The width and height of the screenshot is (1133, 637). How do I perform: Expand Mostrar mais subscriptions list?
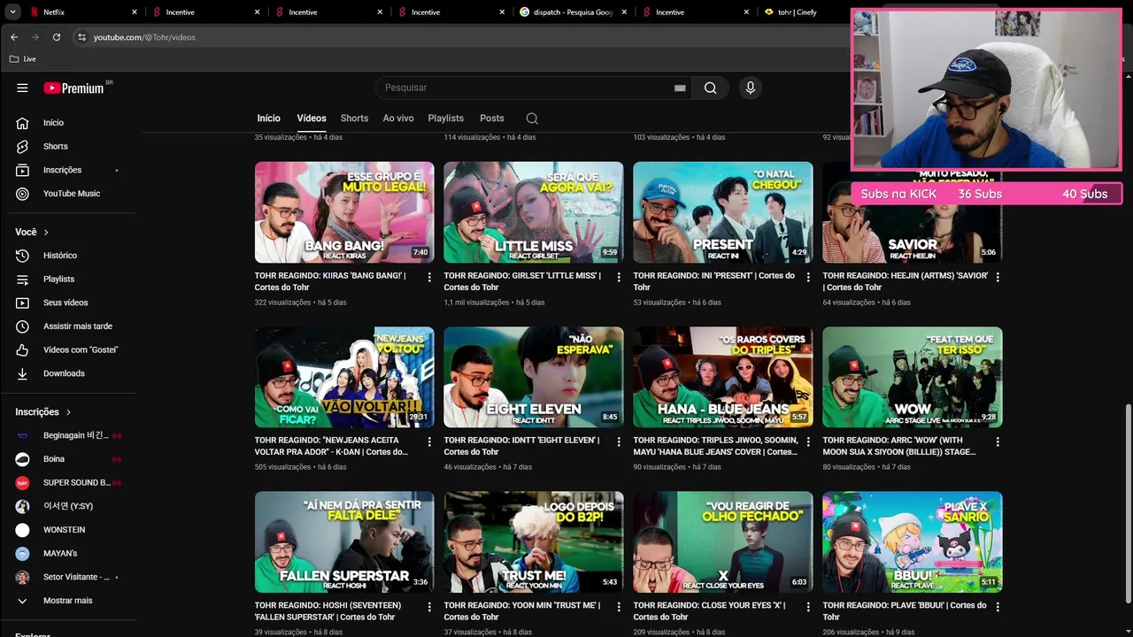68,601
